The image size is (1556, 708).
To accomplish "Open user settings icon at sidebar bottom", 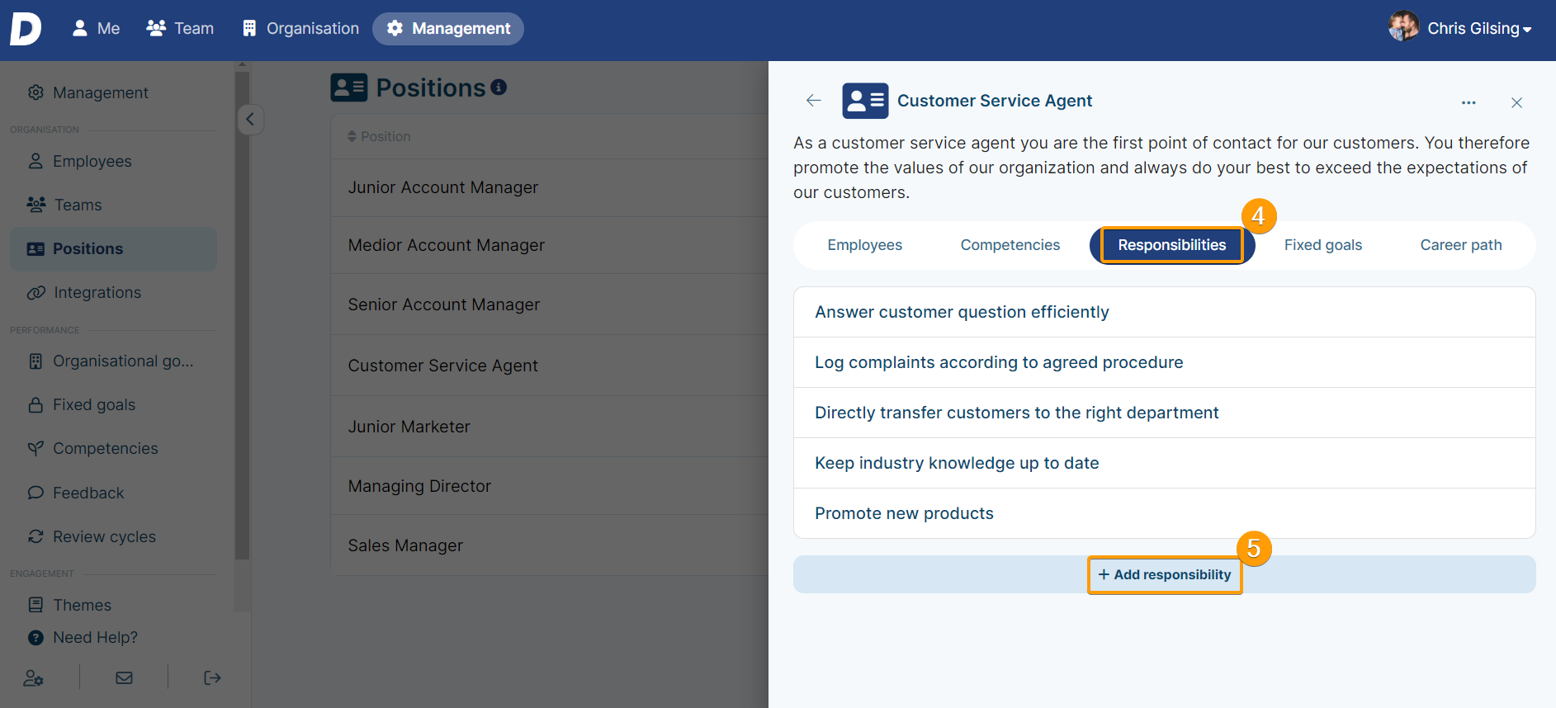I will tap(34, 678).
